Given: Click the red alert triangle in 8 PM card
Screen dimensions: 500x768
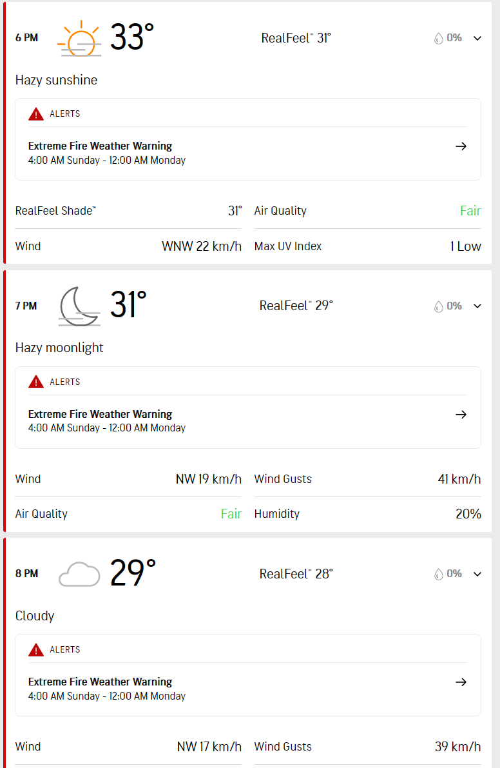Looking at the screenshot, I should [x=36, y=650].
